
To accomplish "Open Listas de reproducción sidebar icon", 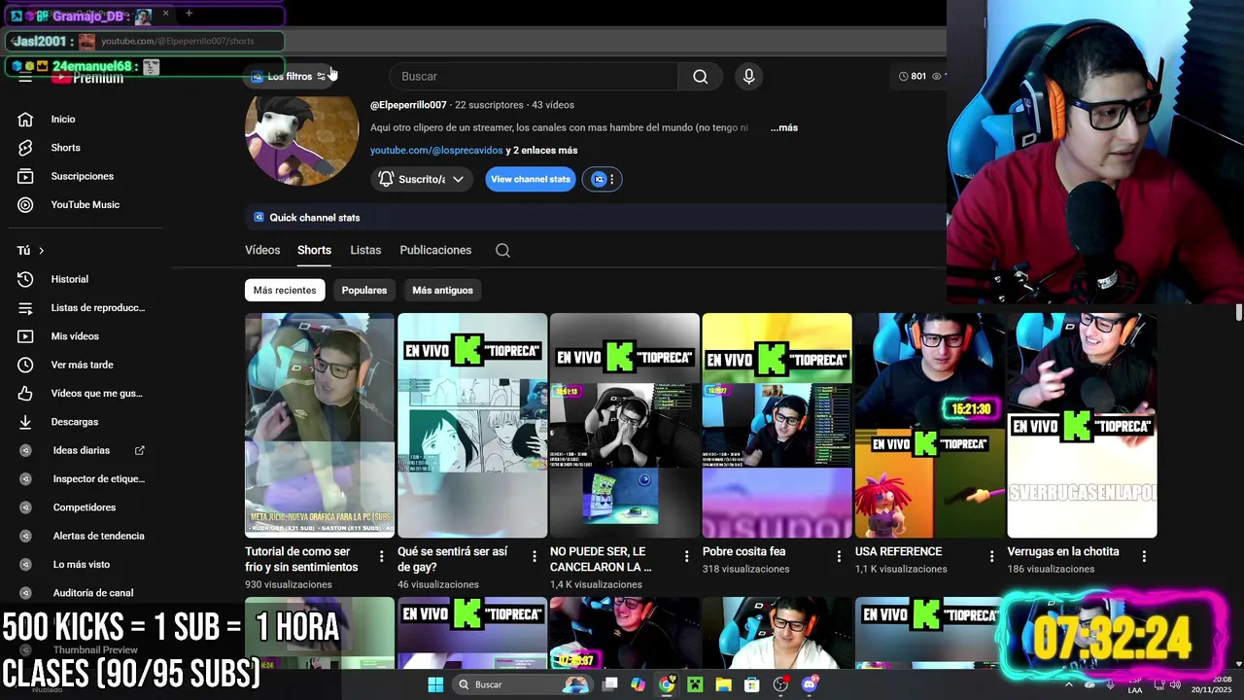I will 25,307.
